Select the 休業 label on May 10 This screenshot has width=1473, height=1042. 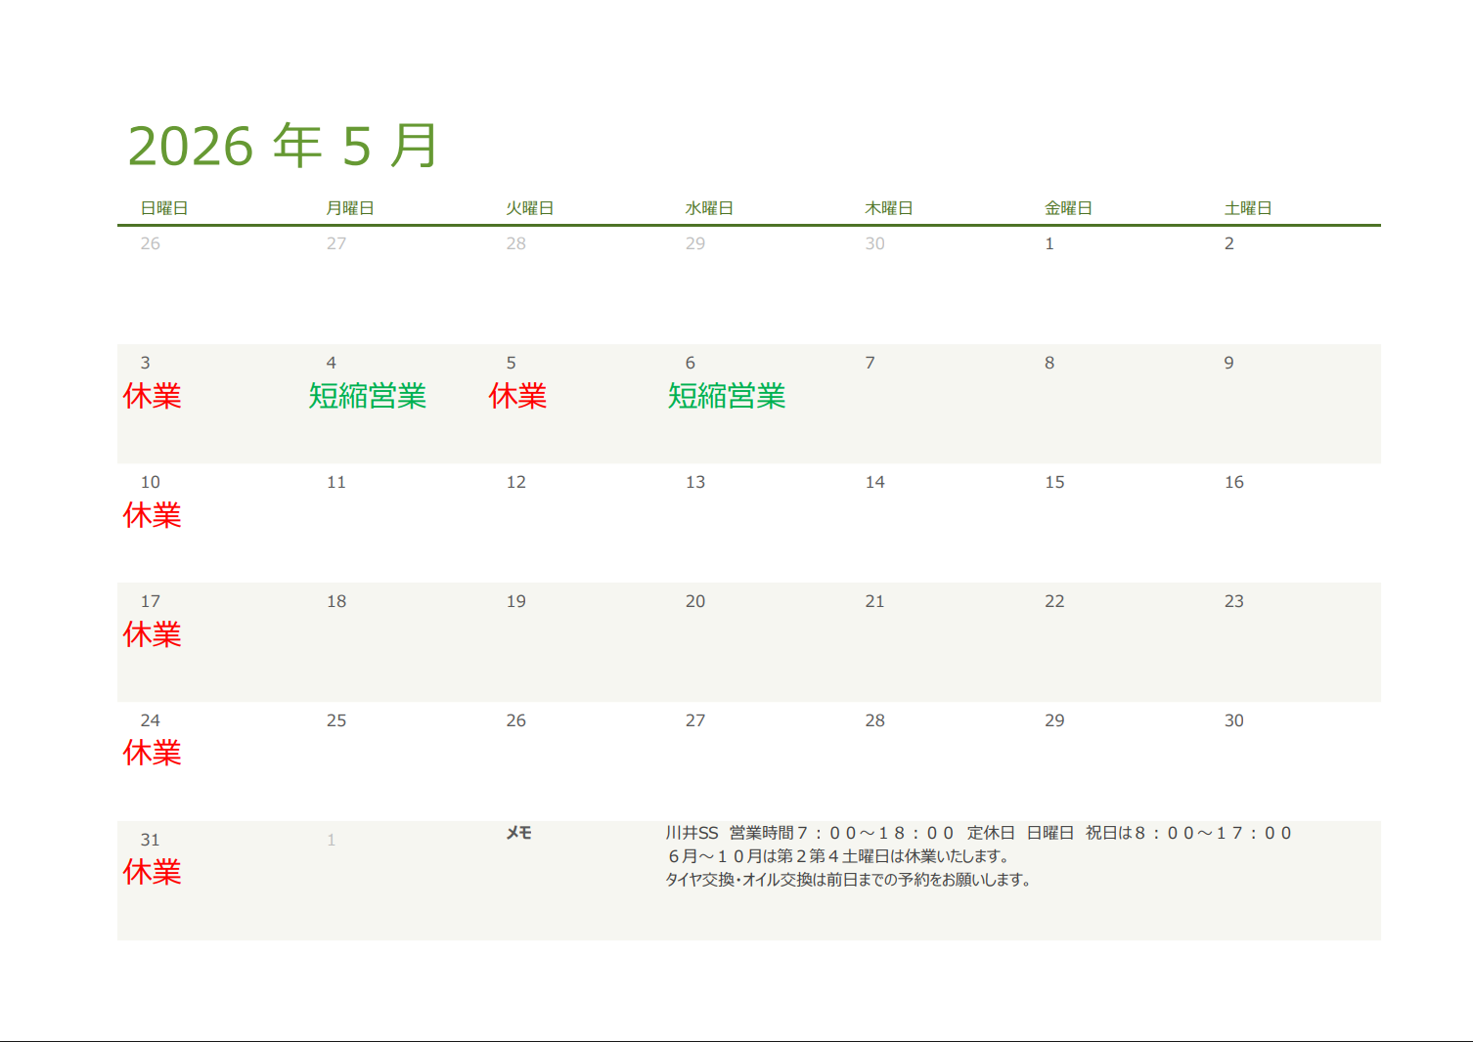153,515
